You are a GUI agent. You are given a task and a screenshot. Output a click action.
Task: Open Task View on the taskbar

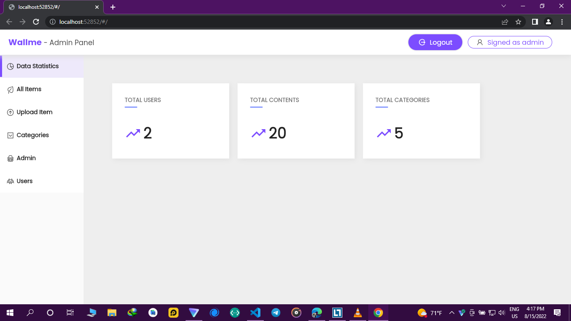coord(70,313)
